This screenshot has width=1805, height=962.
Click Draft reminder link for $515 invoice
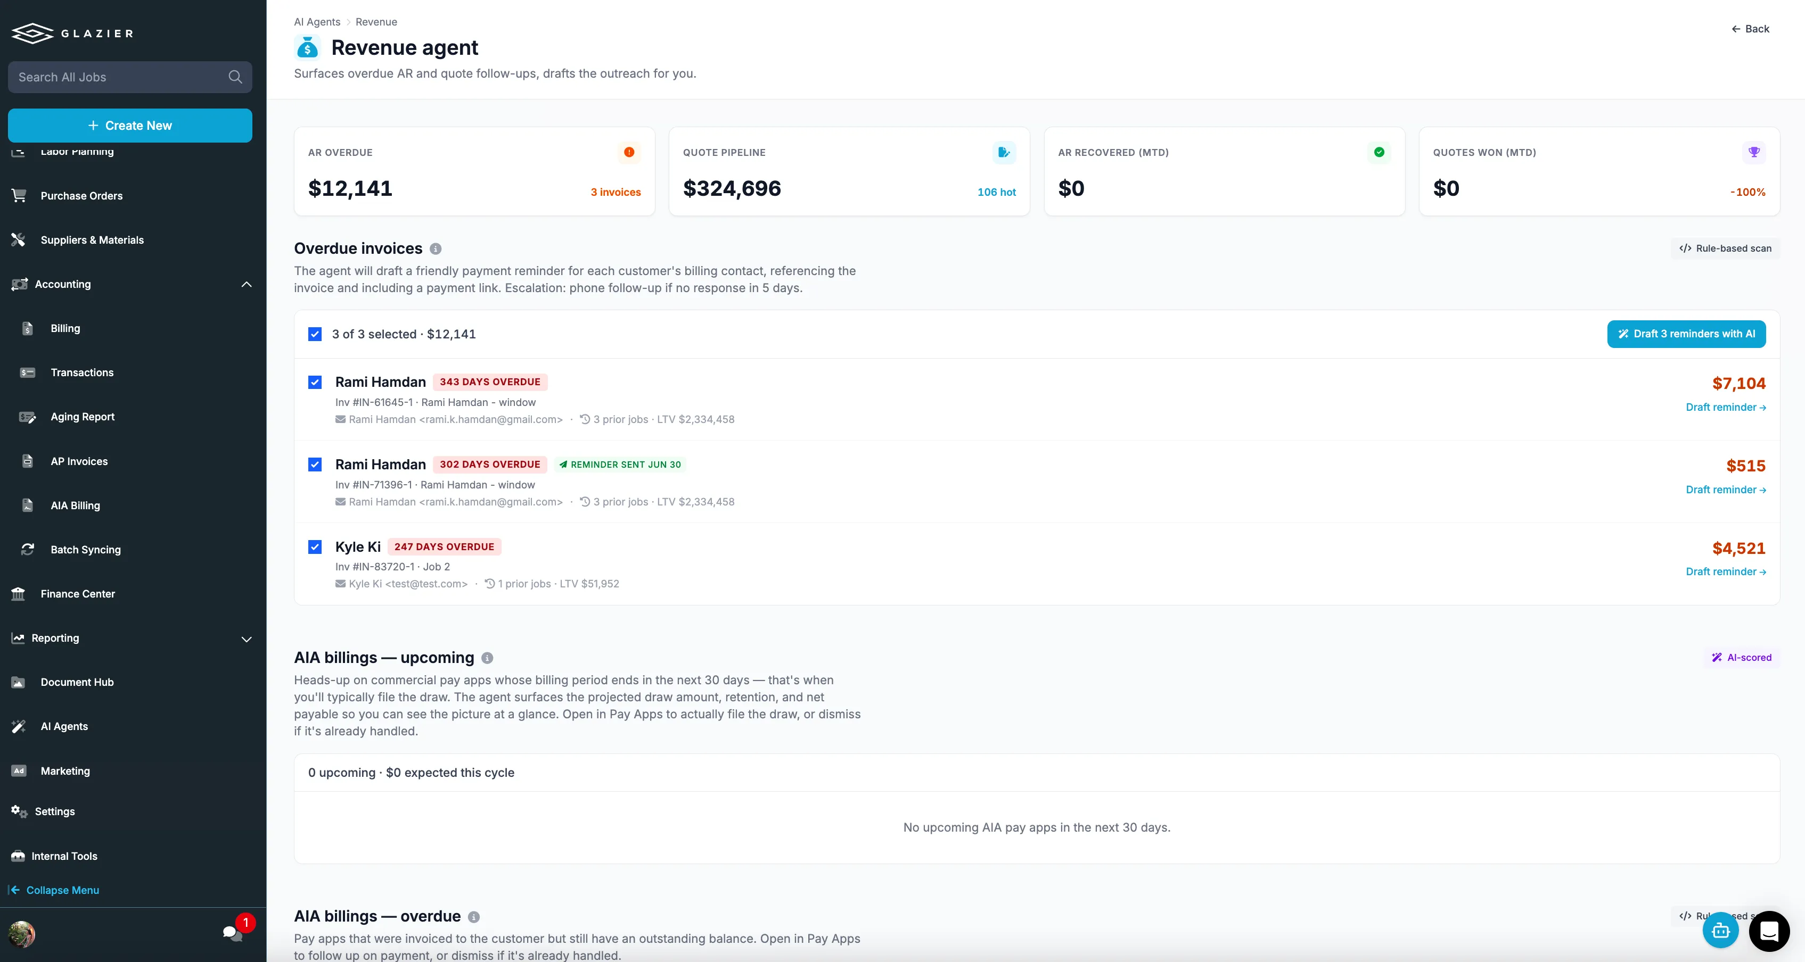pyautogui.click(x=1725, y=490)
